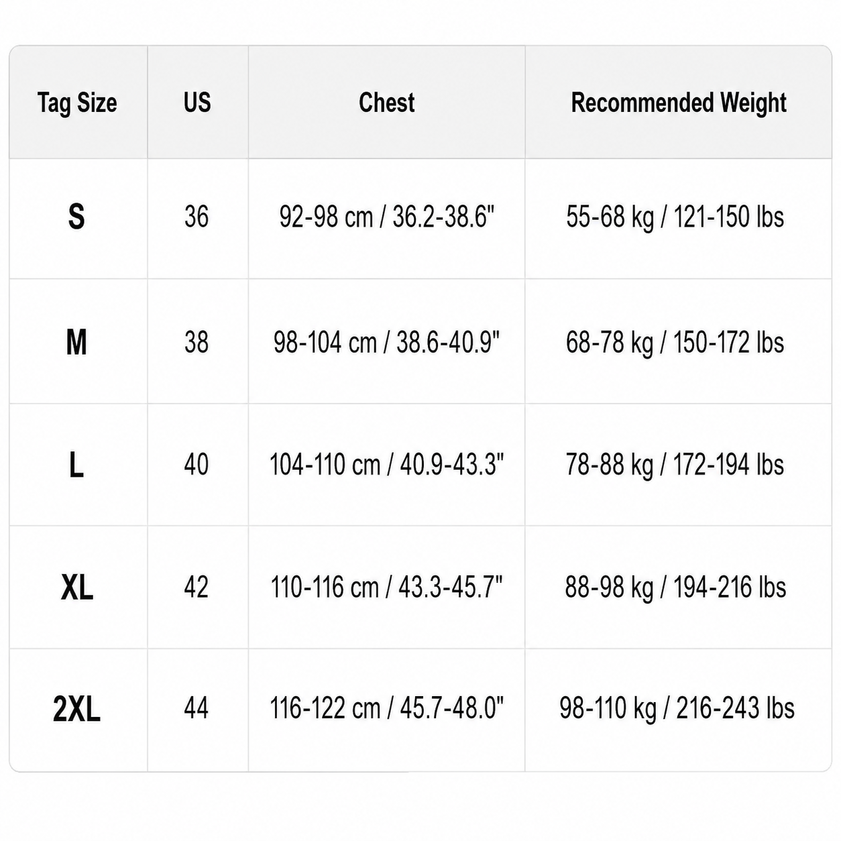Select the M tag size cell

(x=76, y=343)
